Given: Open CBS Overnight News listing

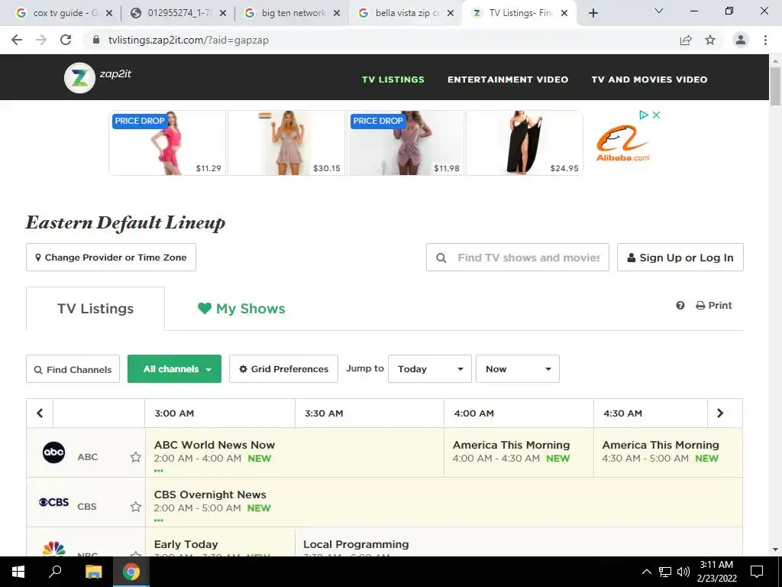Looking at the screenshot, I should (444, 502).
